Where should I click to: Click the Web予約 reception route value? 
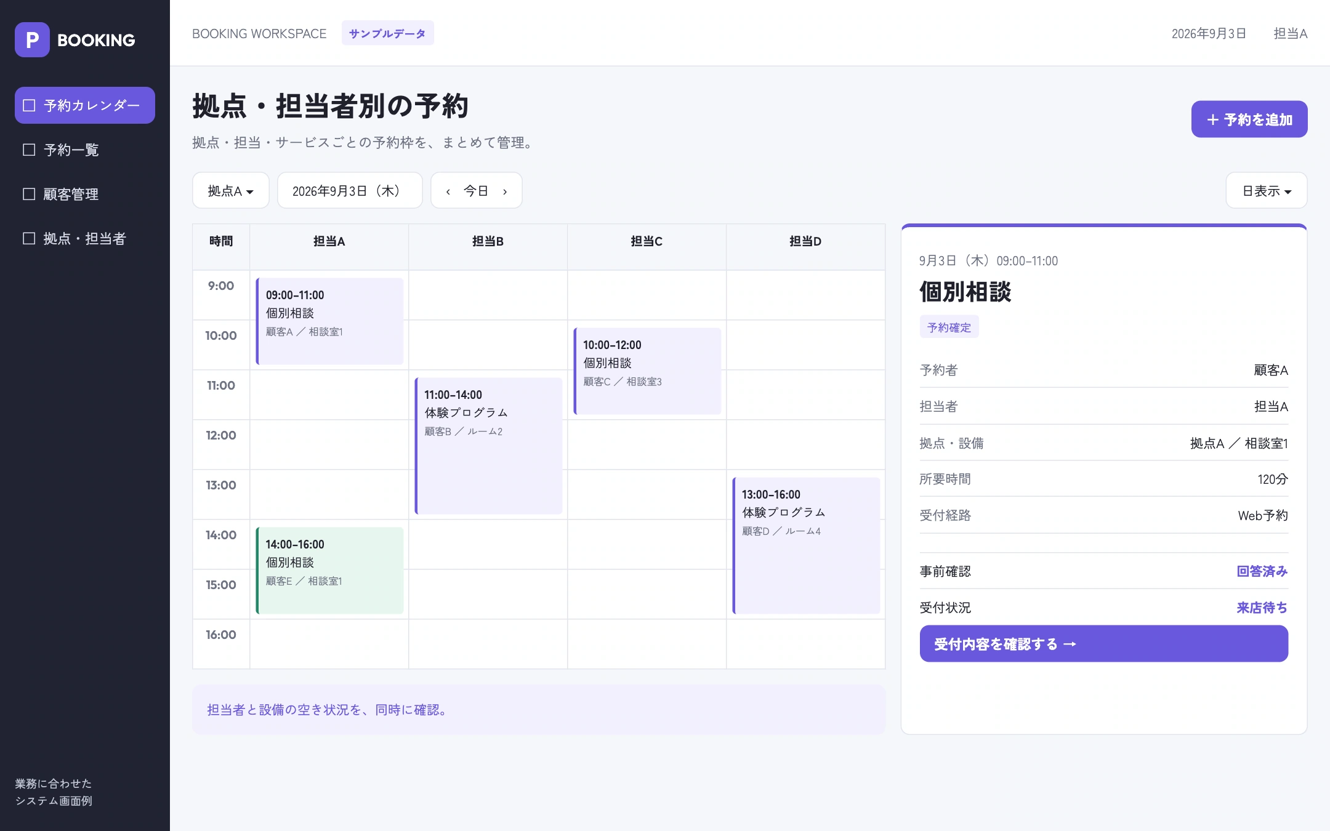coord(1263,515)
